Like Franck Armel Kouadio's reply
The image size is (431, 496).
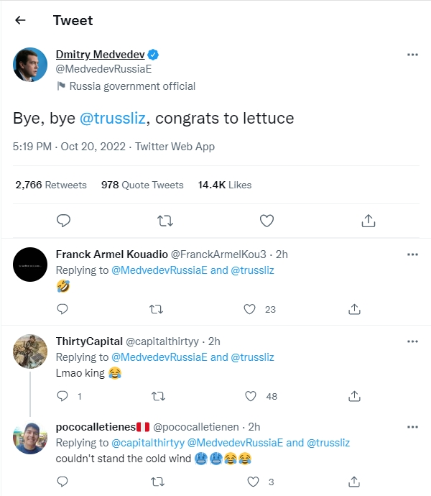tap(250, 309)
